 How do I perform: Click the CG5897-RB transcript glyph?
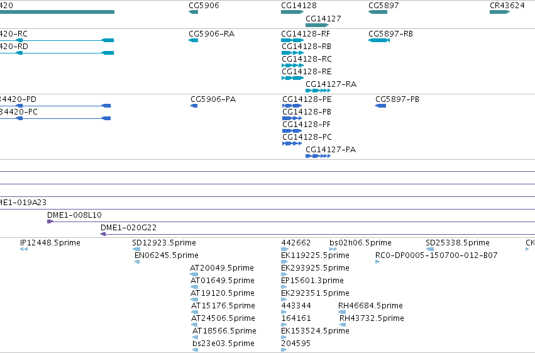(378, 40)
